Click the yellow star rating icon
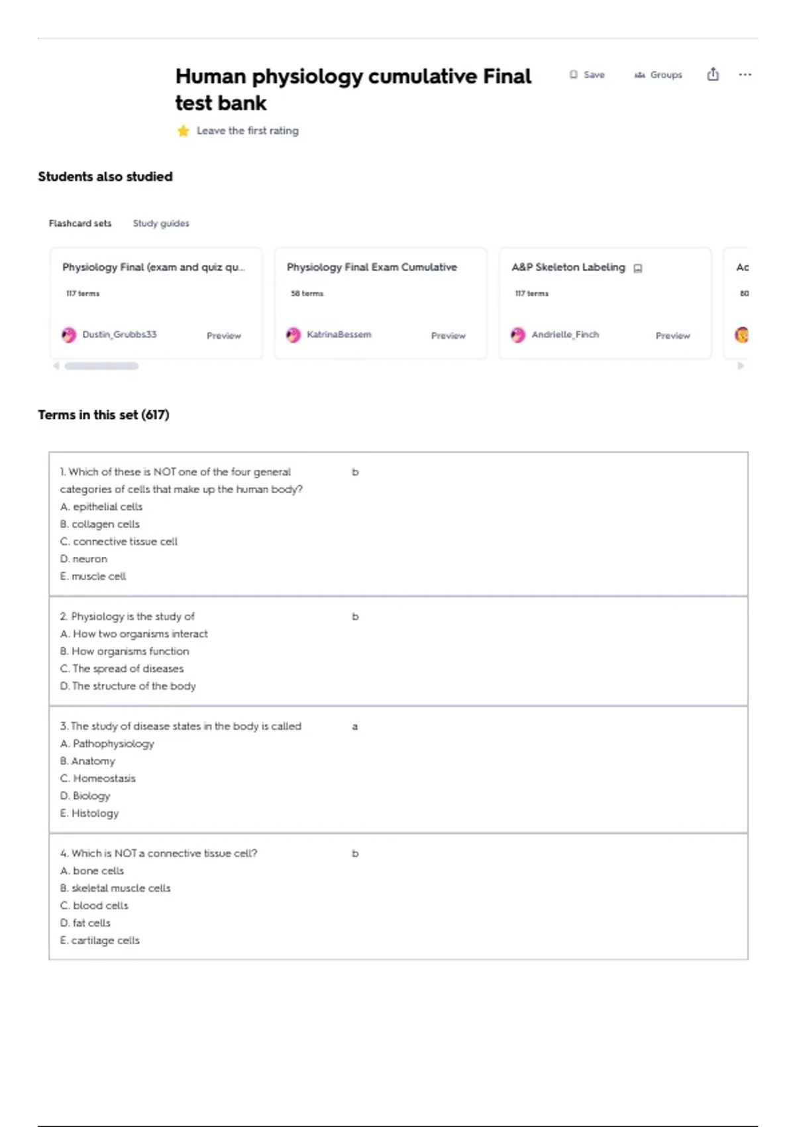 click(x=184, y=131)
